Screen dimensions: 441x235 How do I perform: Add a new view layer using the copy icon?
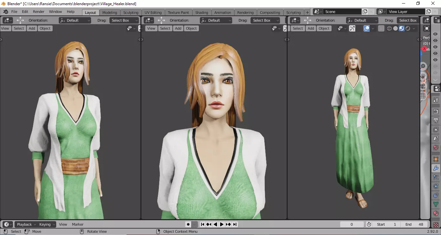pos(428,12)
